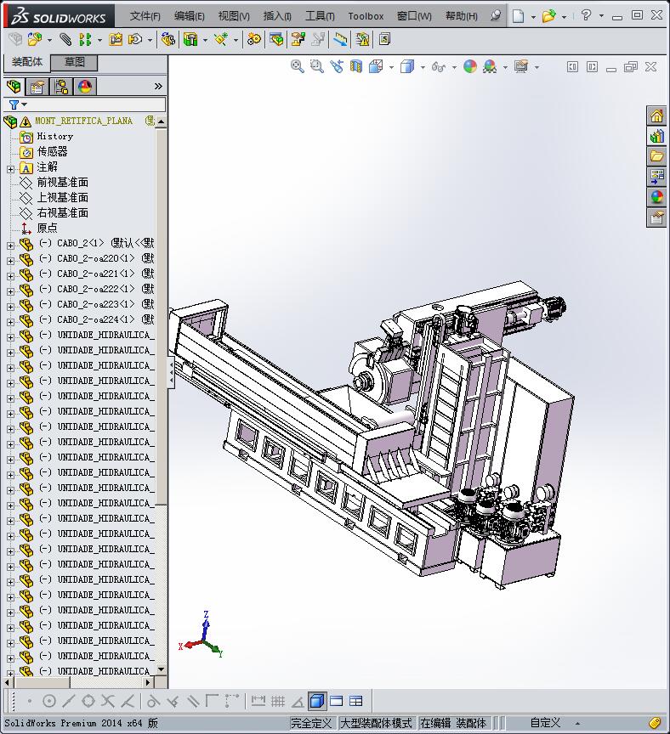Select the 原点 origin item
The image size is (670, 734).
point(47,228)
